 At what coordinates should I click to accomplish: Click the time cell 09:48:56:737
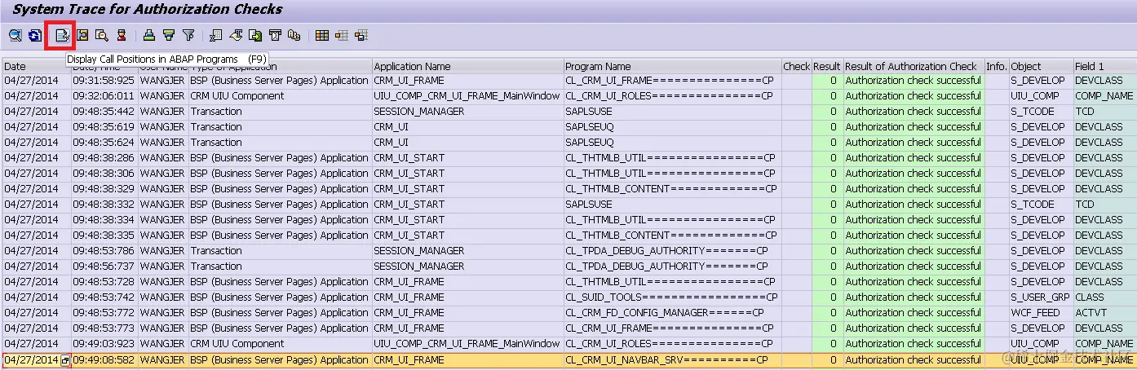[x=104, y=266]
